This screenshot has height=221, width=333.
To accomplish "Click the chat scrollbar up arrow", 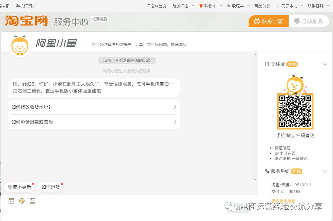I will click(255, 55).
